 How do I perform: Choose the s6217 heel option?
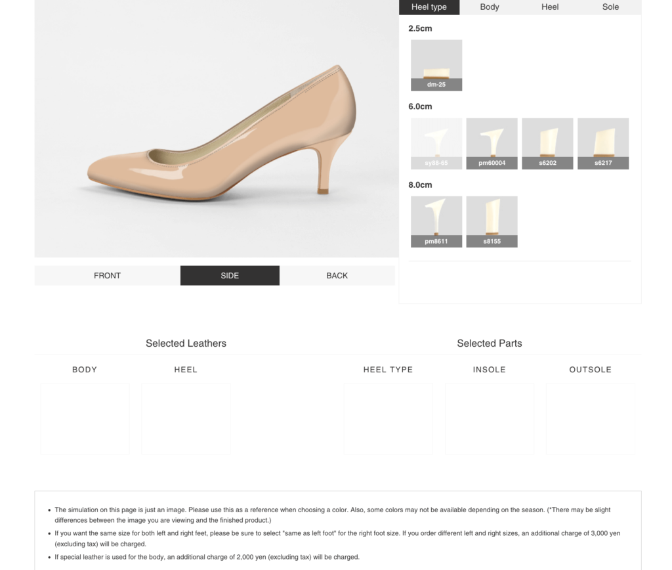click(603, 143)
